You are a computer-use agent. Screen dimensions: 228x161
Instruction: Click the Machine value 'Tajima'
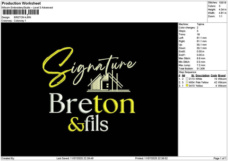click(x=200, y=24)
